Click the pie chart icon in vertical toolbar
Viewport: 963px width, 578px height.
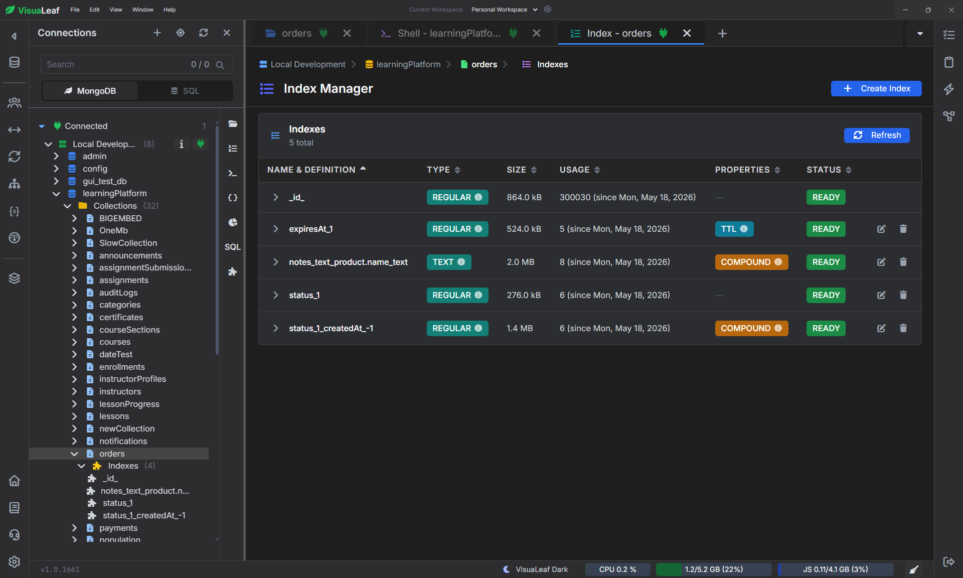(x=233, y=222)
